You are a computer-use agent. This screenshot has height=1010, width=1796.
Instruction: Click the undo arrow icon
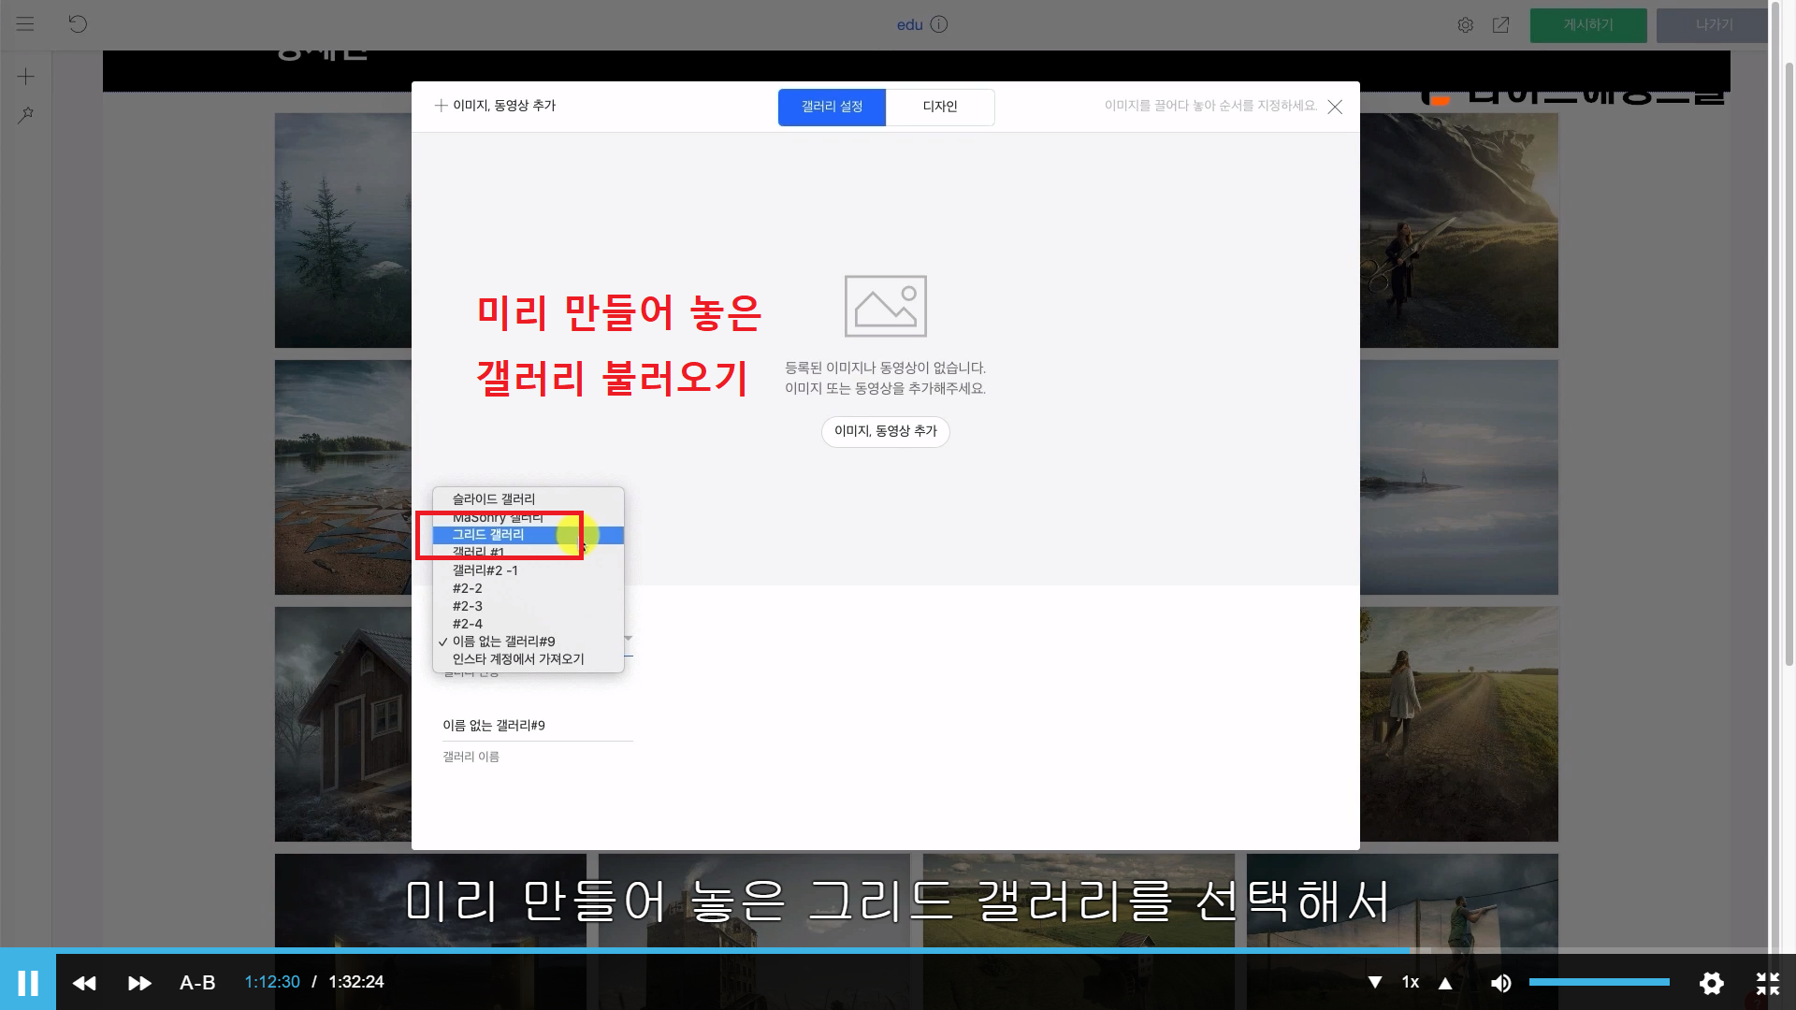pos(78,24)
